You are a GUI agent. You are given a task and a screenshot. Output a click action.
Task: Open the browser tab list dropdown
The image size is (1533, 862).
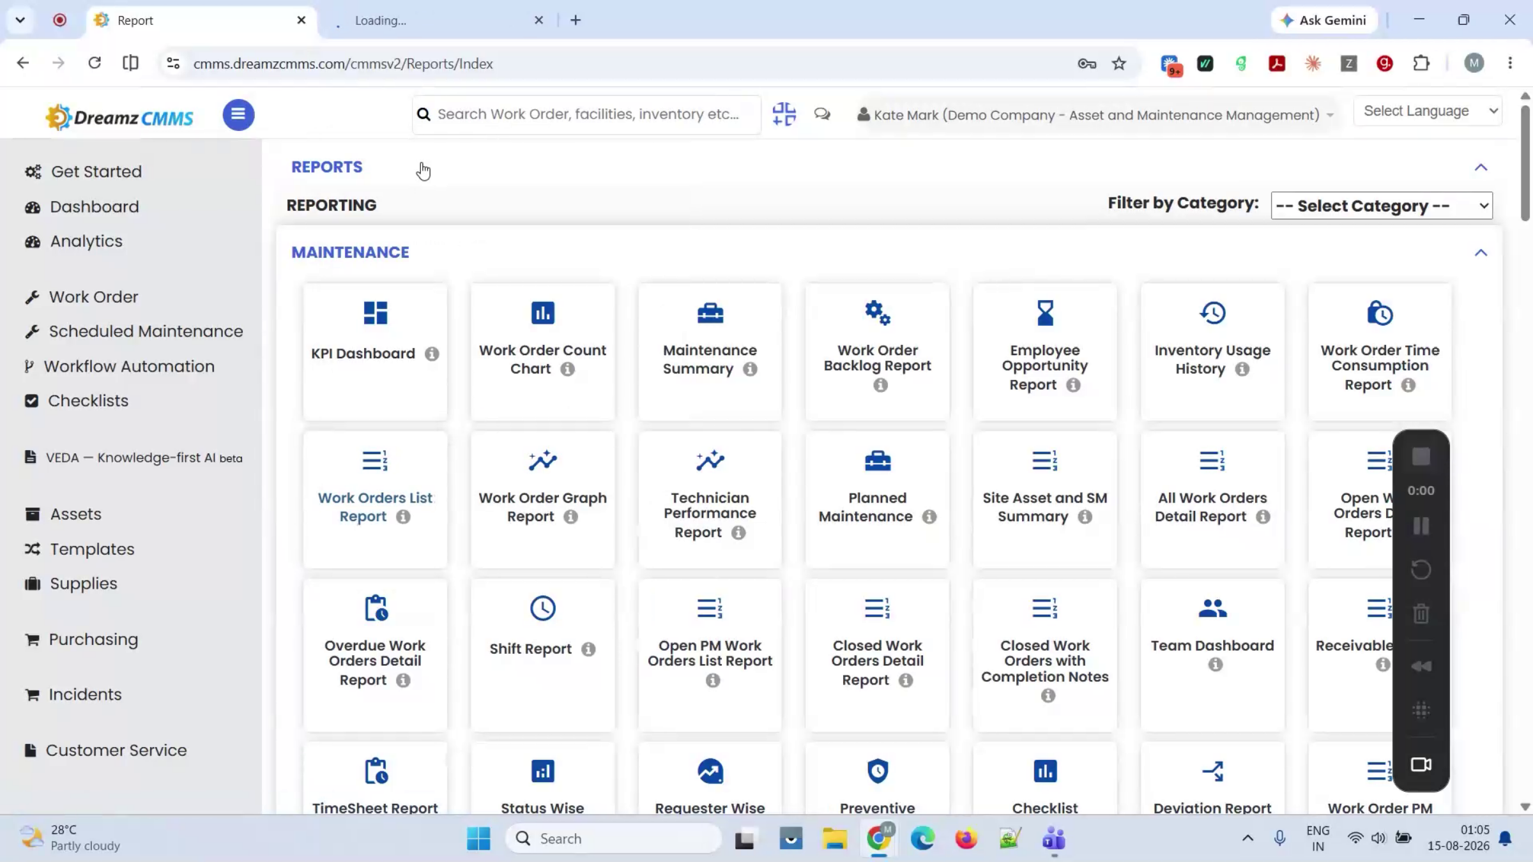[20, 20]
